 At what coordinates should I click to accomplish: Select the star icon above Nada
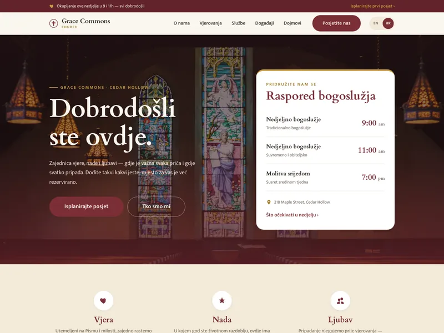tap(222, 300)
